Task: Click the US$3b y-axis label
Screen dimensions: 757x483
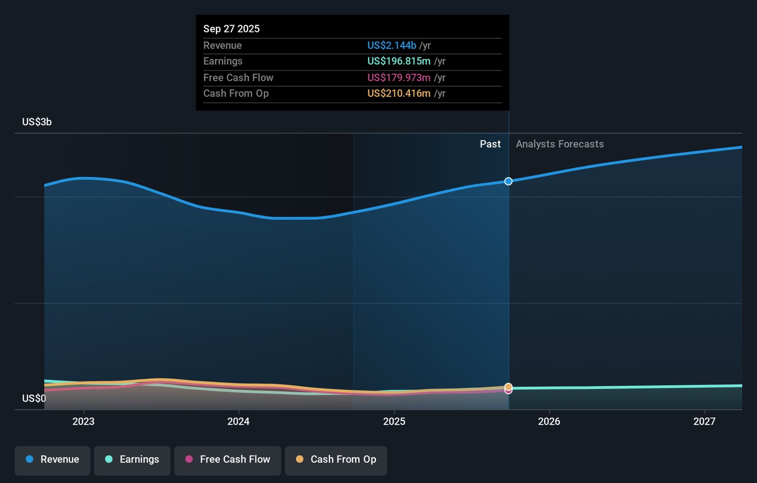Action: 37,122
